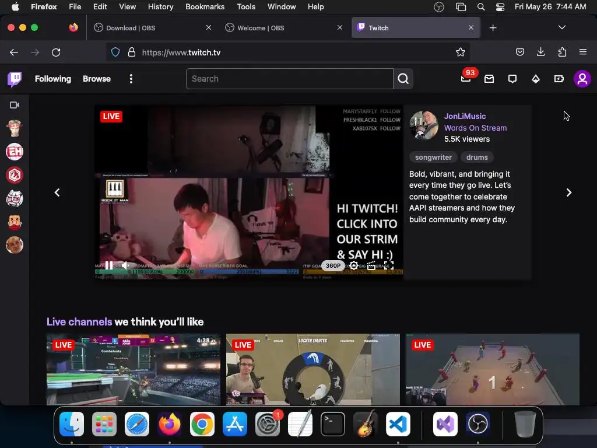Screen dimensions: 597x448
Task: Focus the Twitch Search field
Action: coord(289,79)
